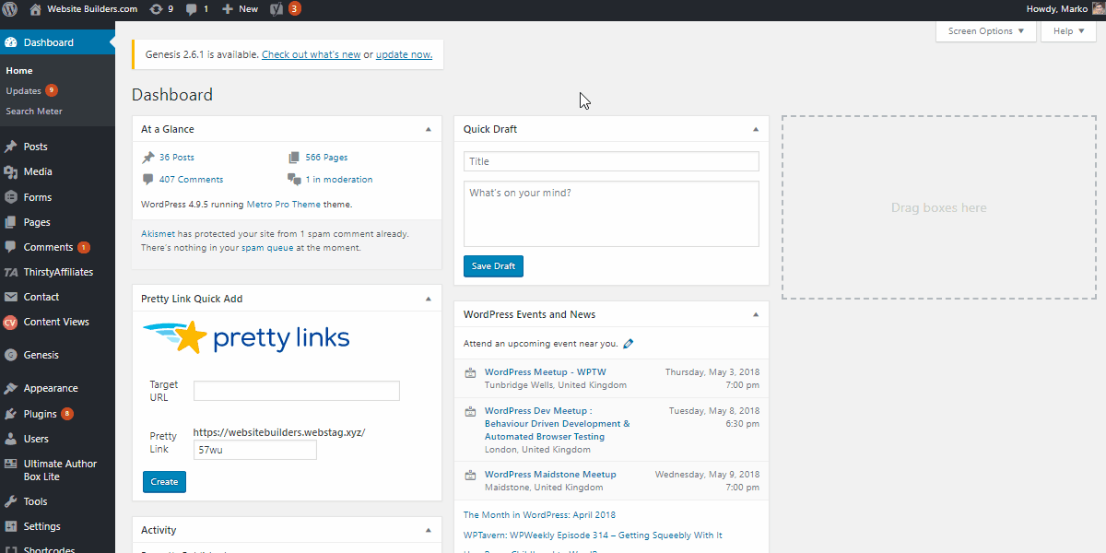This screenshot has width=1106, height=553.
Task: Open Search Meter submenu item
Action: [34, 111]
